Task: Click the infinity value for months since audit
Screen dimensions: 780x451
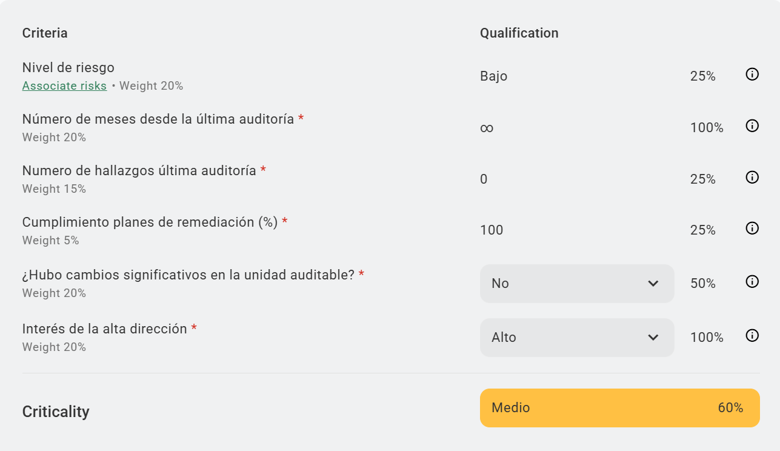Action: [487, 128]
